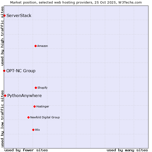Viewport: 152px width, 152px height.
Task: Pick the Hostinger red diamond marker
Action: [34, 106]
